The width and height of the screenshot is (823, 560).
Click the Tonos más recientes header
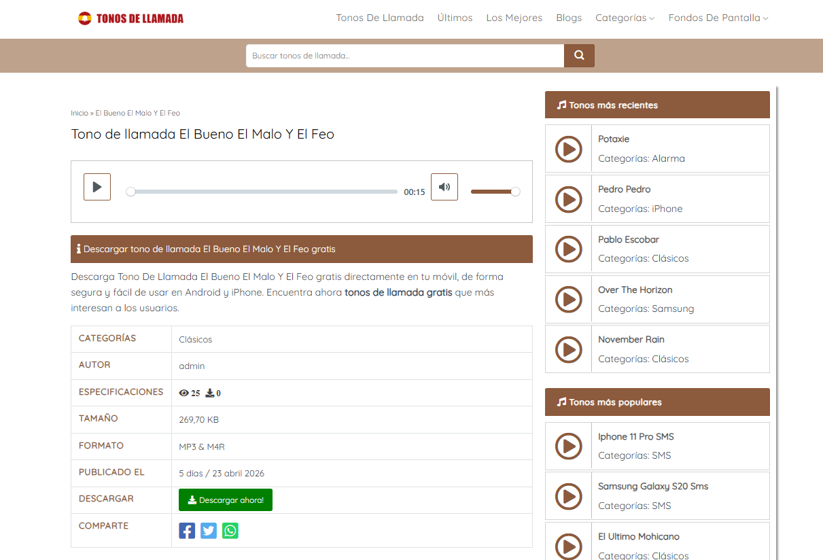(657, 105)
